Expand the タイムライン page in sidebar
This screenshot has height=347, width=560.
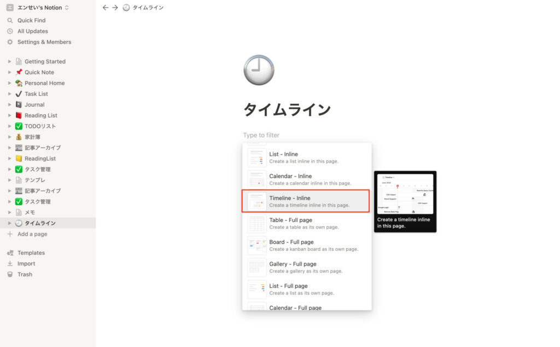click(x=10, y=223)
